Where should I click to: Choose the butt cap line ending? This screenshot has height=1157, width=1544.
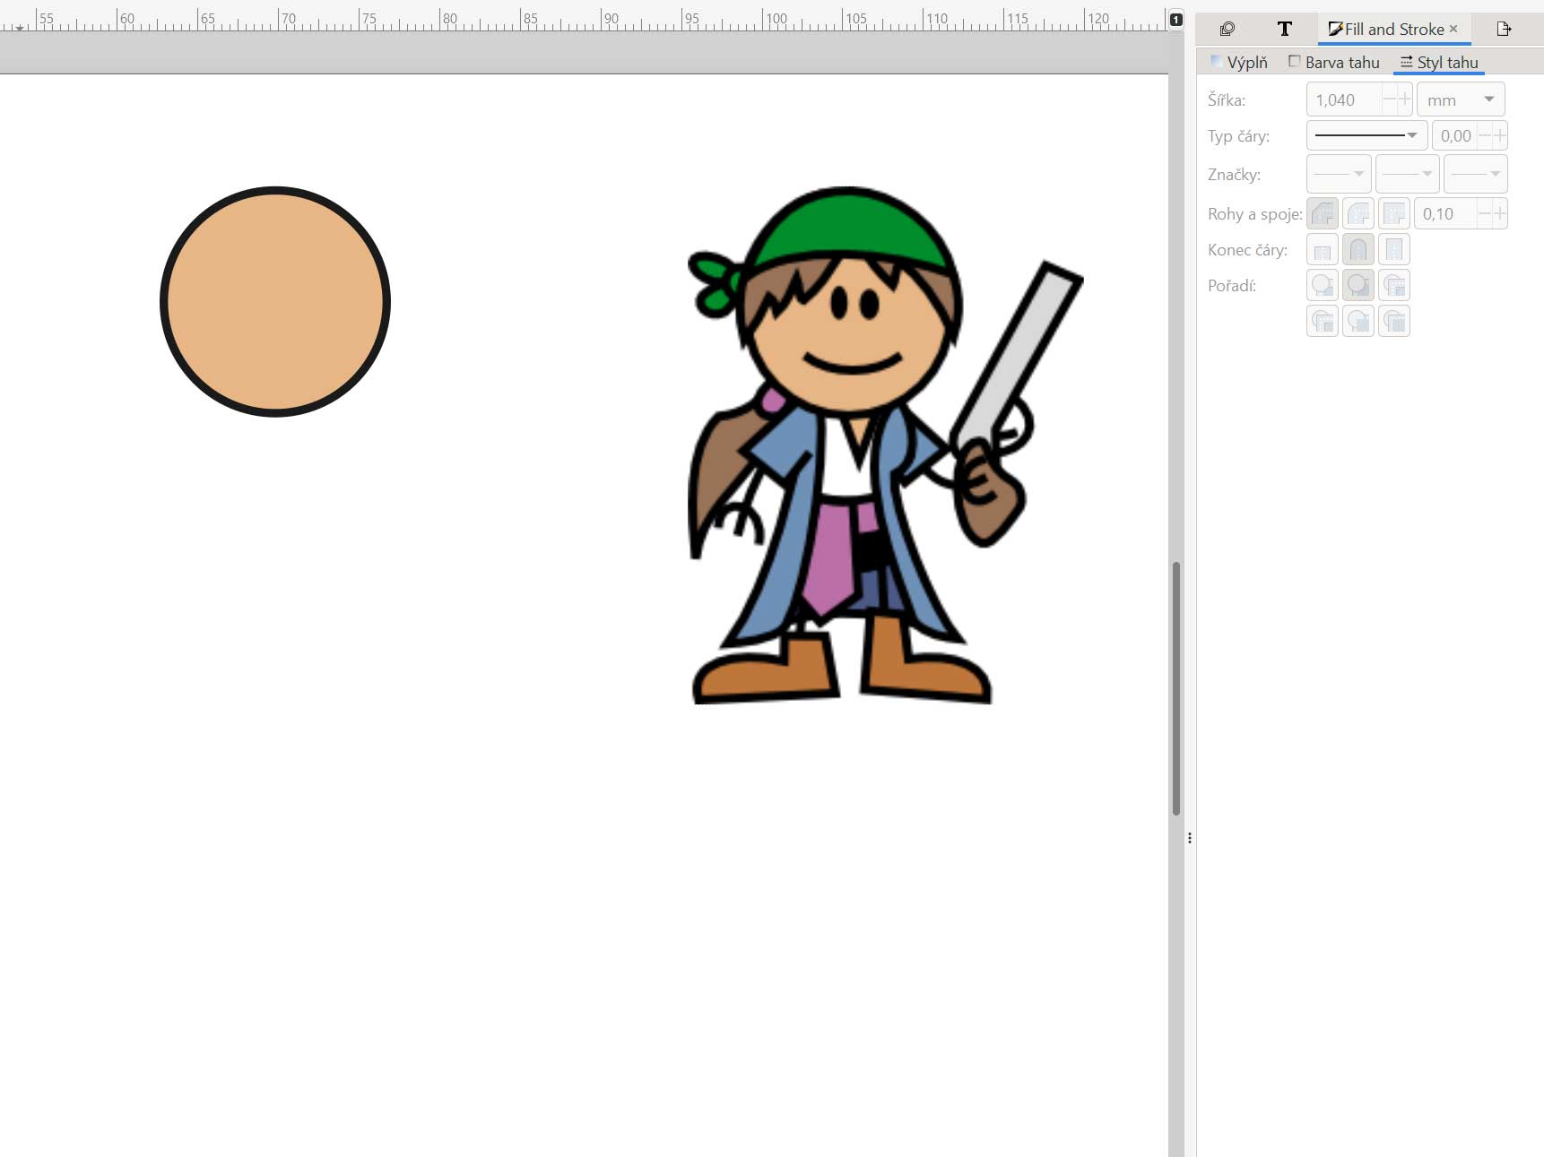click(1323, 250)
